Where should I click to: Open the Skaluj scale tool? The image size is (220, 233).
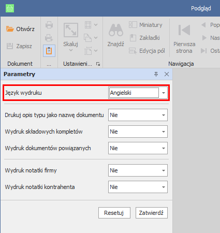tap(71, 37)
